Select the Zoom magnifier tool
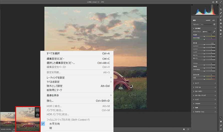 [x=221, y=118]
